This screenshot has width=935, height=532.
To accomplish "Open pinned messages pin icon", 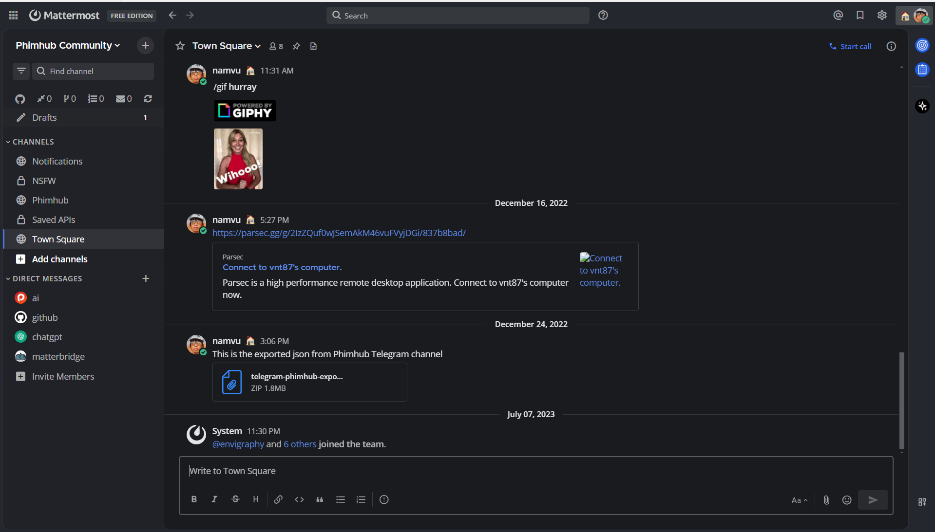I will (x=296, y=46).
